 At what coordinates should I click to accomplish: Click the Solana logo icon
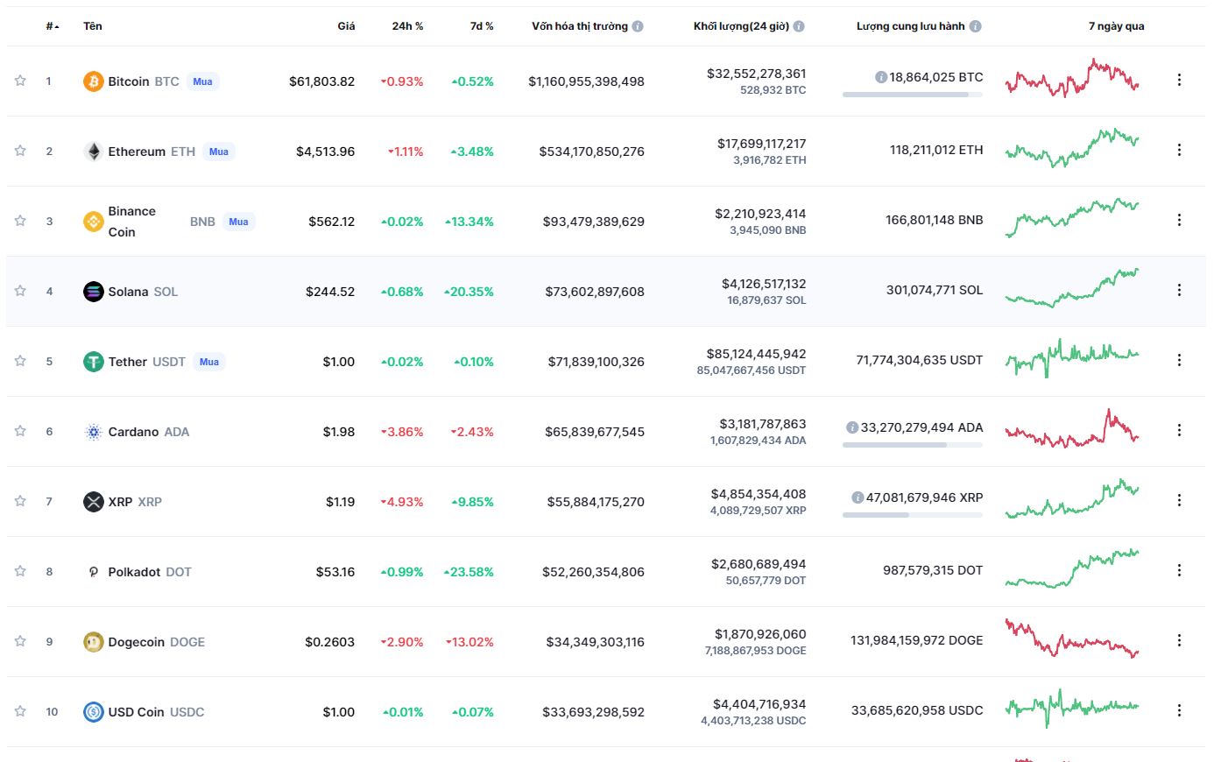(x=93, y=292)
